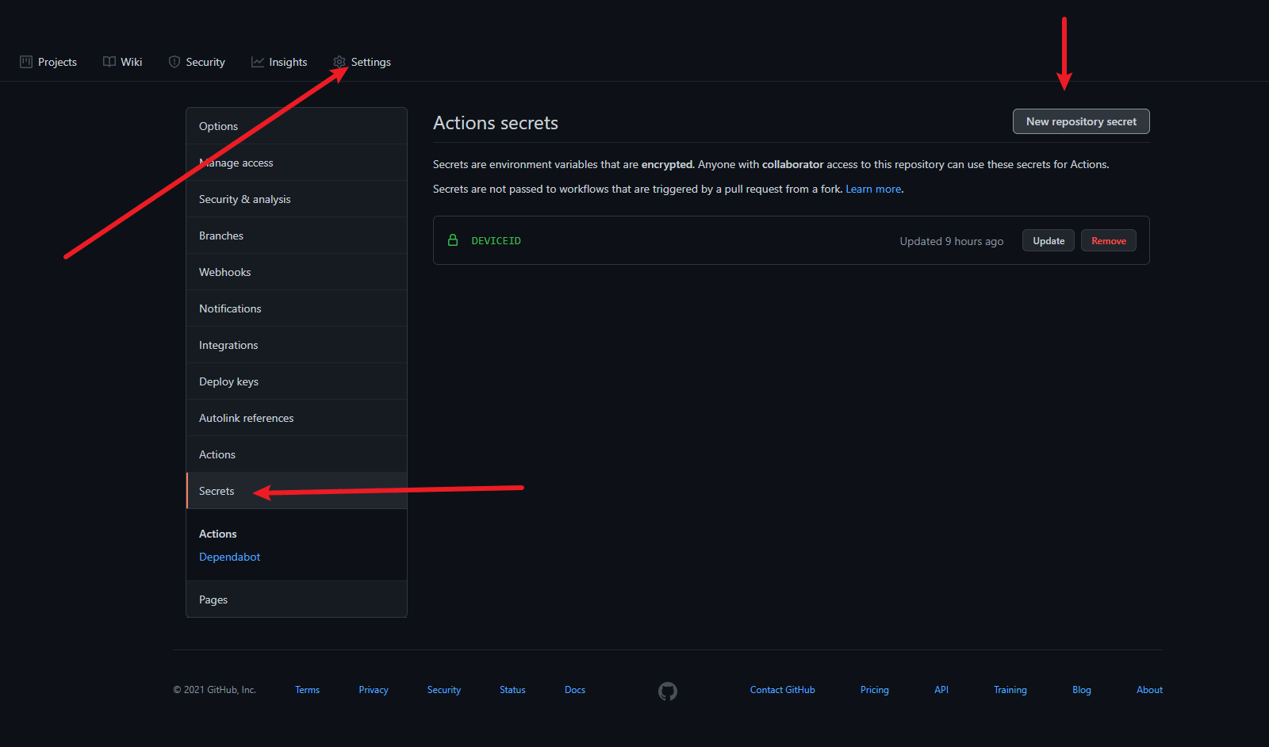Viewport: 1269px width, 747px height.
Task: Switch to Dependabot secrets
Action: (229, 557)
